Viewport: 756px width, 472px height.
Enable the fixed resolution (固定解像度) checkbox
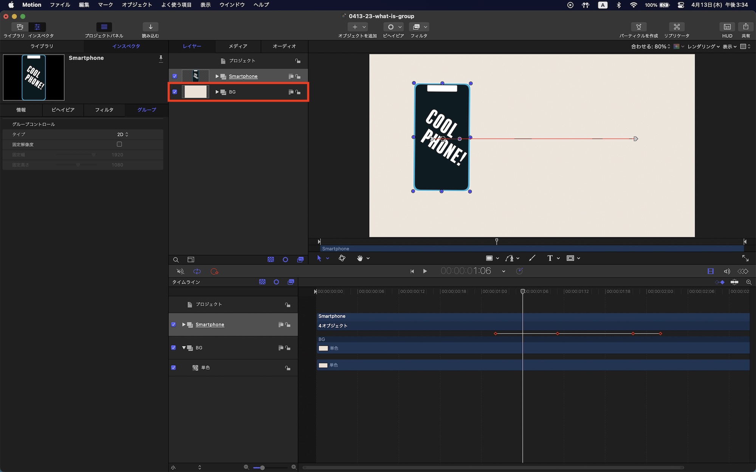119,144
